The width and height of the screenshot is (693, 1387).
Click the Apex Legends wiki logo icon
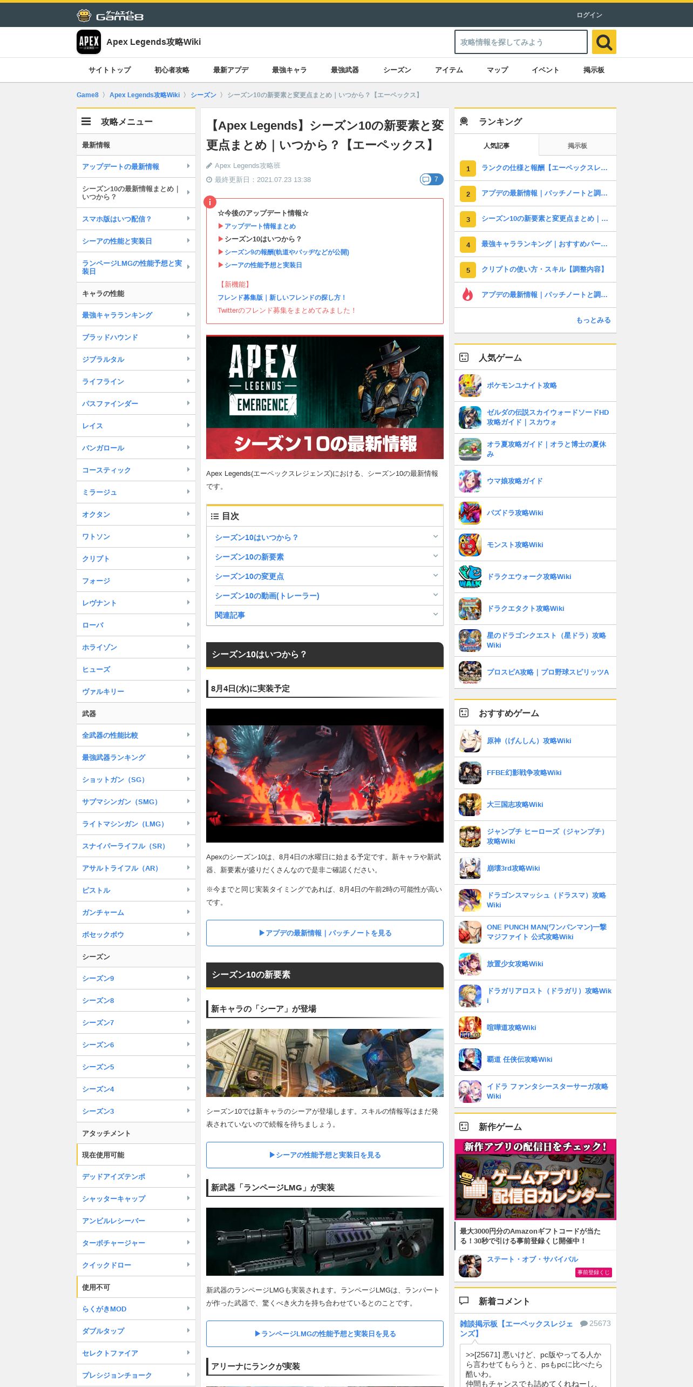[89, 42]
